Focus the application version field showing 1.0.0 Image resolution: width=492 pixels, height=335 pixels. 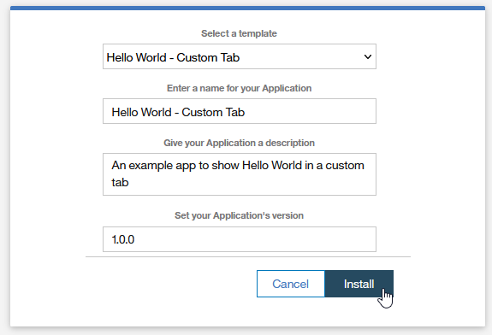coord(240,239)
